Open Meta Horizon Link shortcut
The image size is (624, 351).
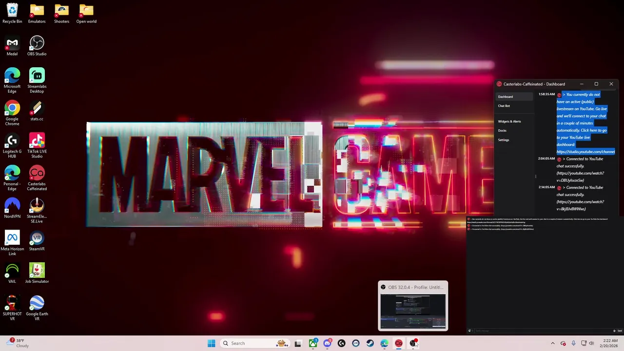[x=12, y=244]
